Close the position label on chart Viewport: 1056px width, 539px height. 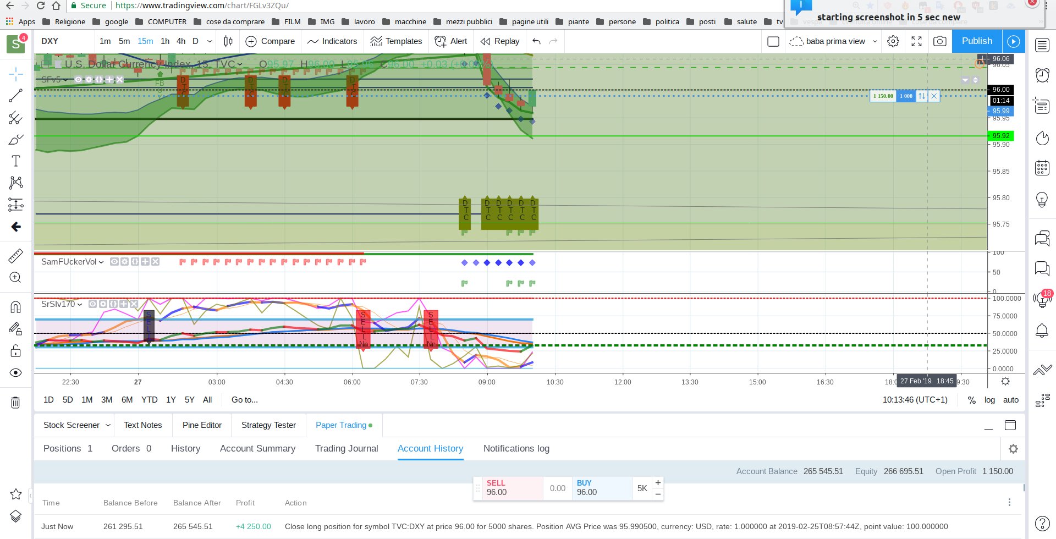(934, 96)
